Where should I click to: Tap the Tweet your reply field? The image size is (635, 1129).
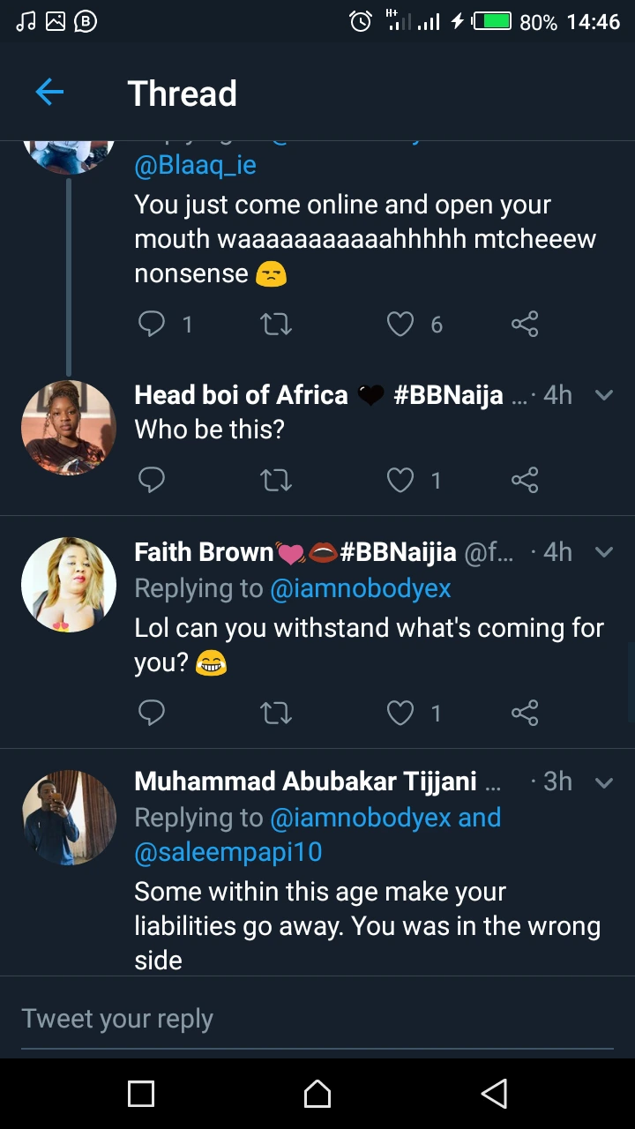[317, 1019]
